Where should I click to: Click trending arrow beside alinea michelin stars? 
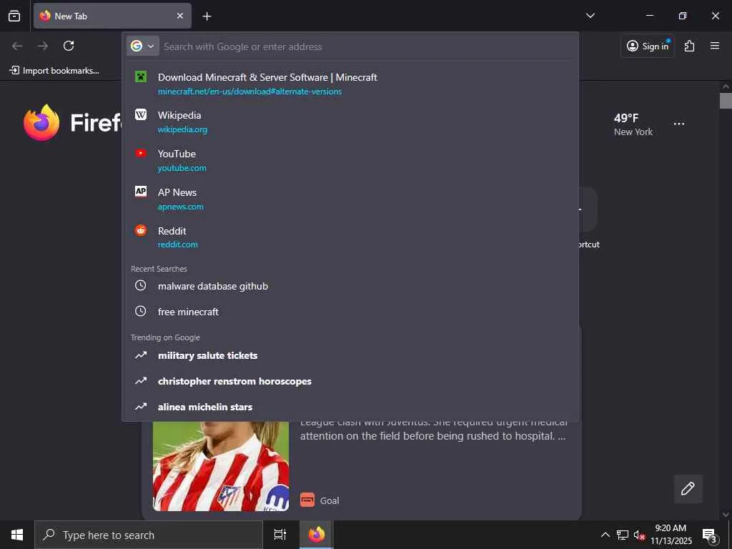tap(141, 407)
